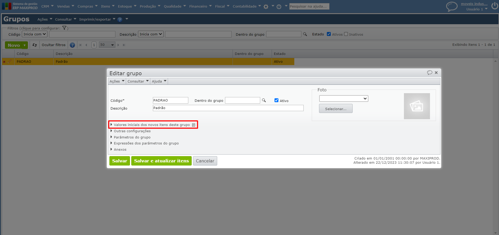Click the photo placeholder thumbnail

(417, 106)
